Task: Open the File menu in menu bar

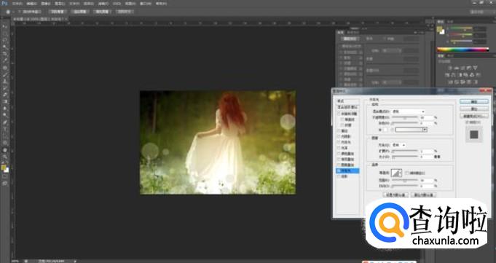Action: [x=17, y=4]
